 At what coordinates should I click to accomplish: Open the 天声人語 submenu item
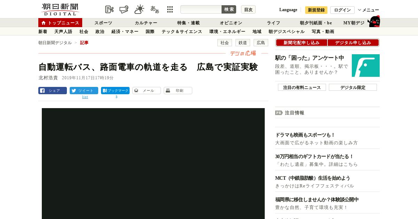(x=63, y=31)
